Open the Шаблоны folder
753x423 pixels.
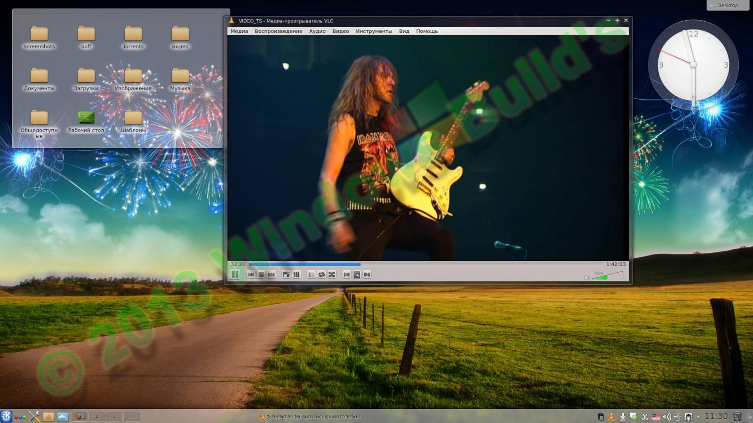133,121
